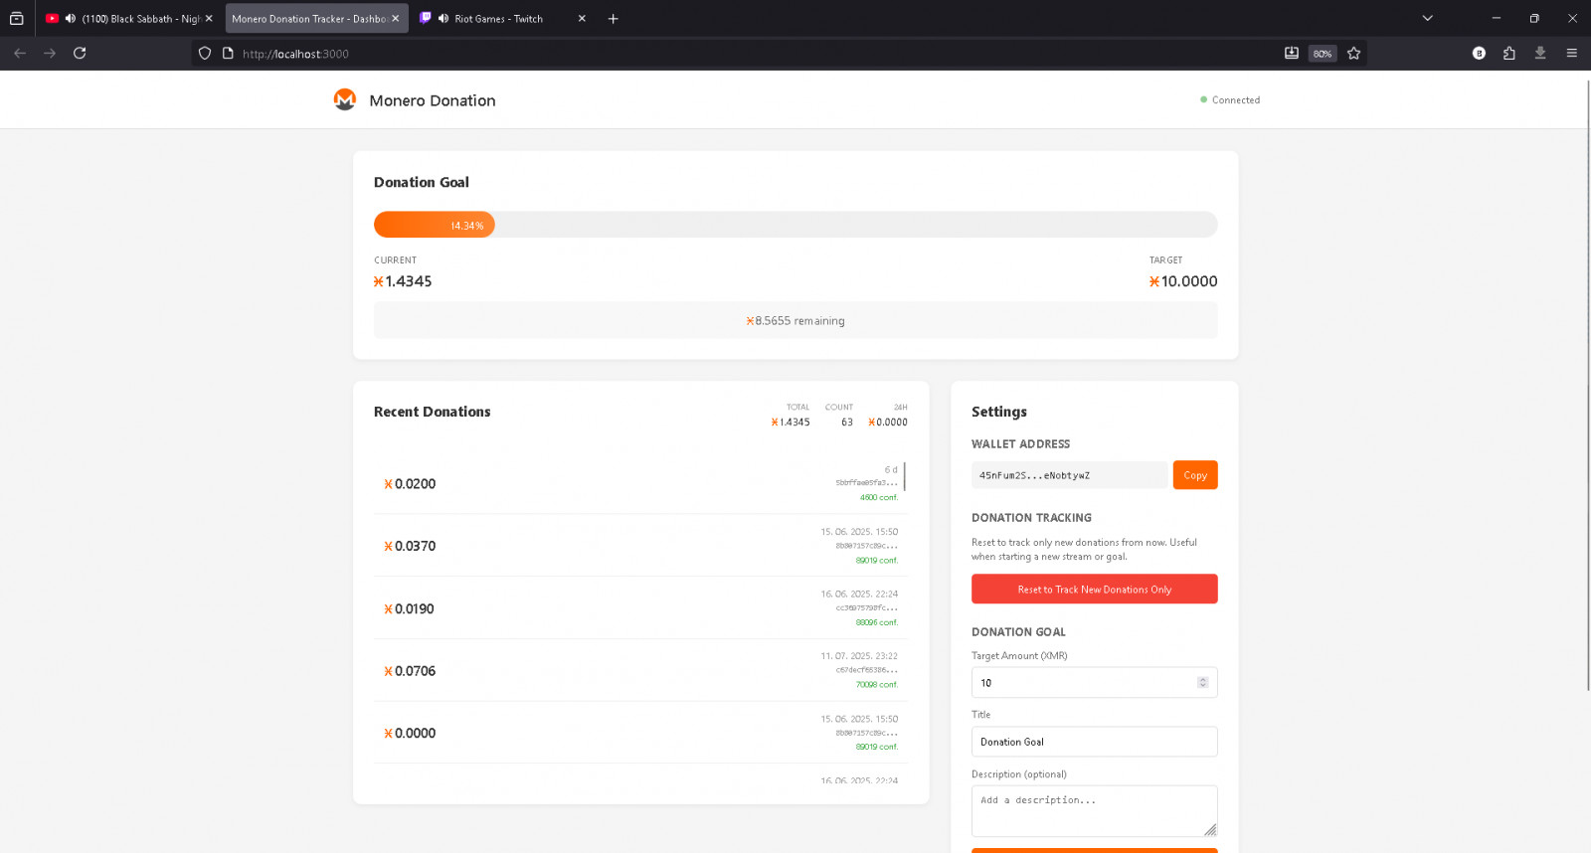Copy the wallet address with Copy button

(1194, 475)
